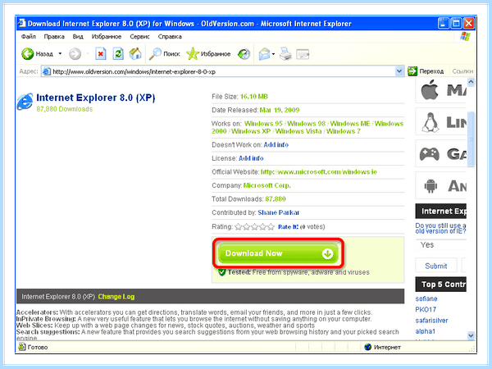Click the page scrollbar down arrow
Image resolution: width=492 pixels, height=369 pixels.
coord(471,335)
